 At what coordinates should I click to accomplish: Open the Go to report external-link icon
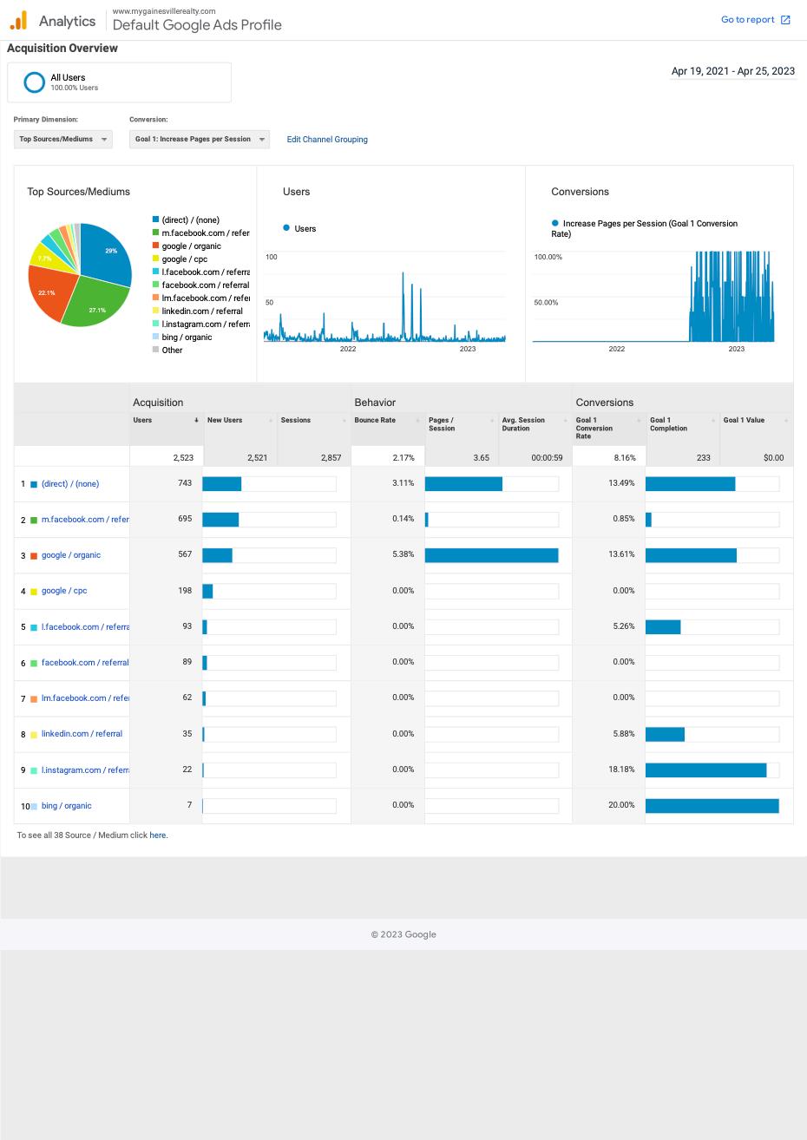785,20
